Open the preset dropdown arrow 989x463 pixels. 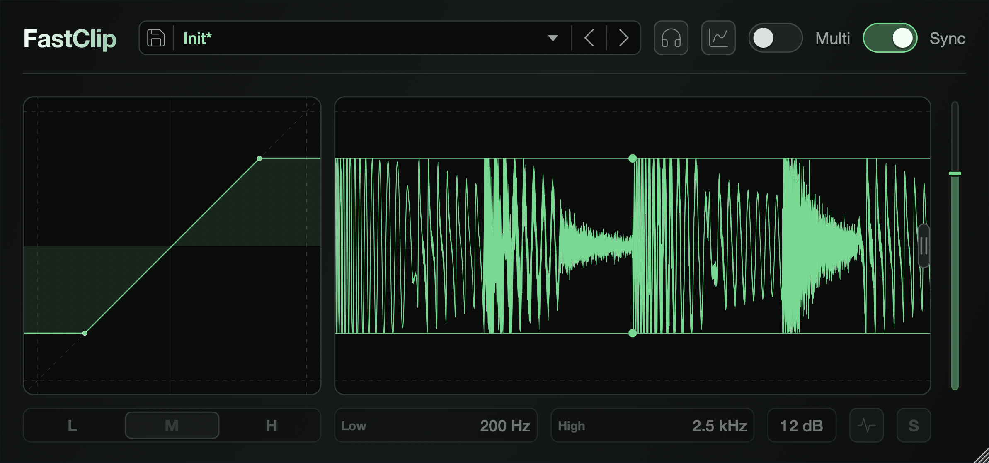click(553, 38)
